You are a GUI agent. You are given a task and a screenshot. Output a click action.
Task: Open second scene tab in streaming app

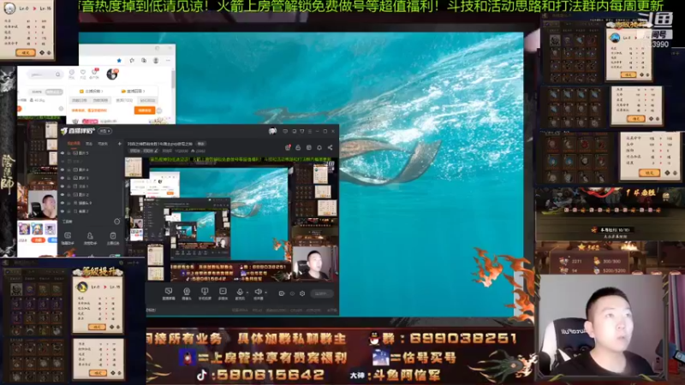pos(89,144)
